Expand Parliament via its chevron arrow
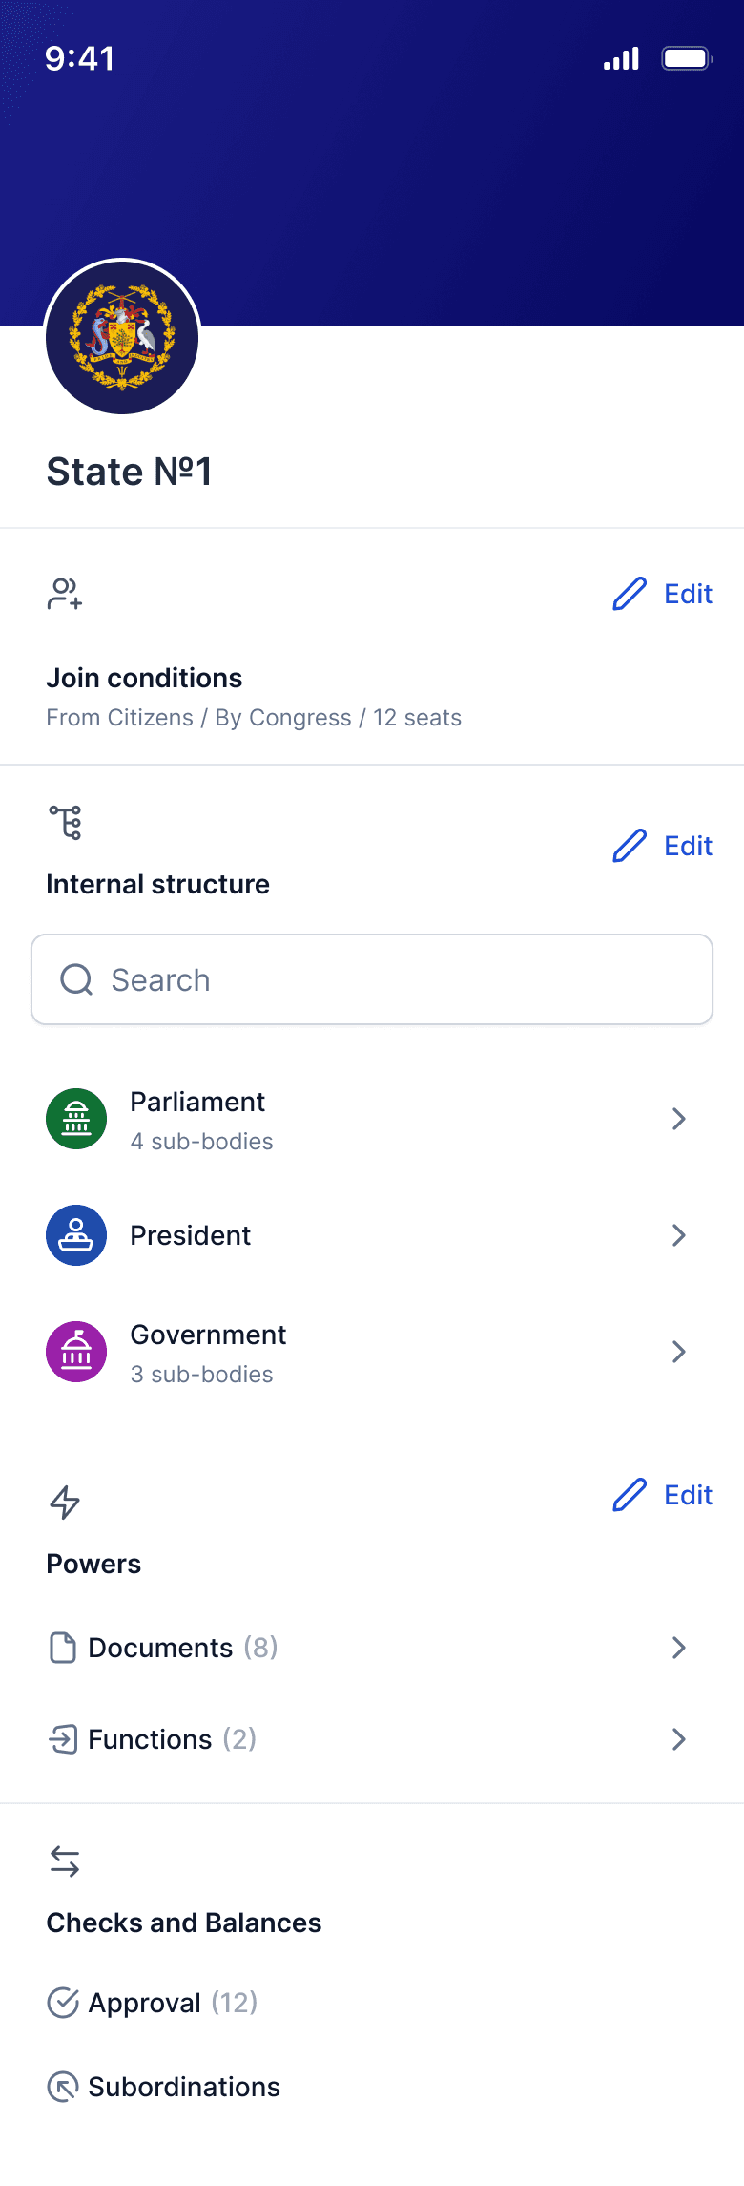744x2186 pixels. pyautogui.click(x=679, y=1119)
